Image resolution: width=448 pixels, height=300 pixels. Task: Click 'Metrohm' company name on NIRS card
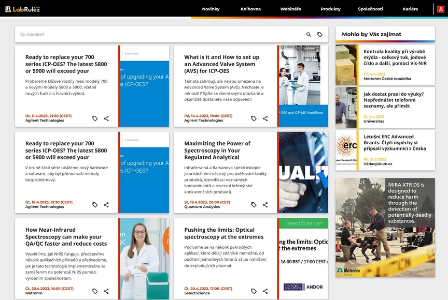point(34,293)
